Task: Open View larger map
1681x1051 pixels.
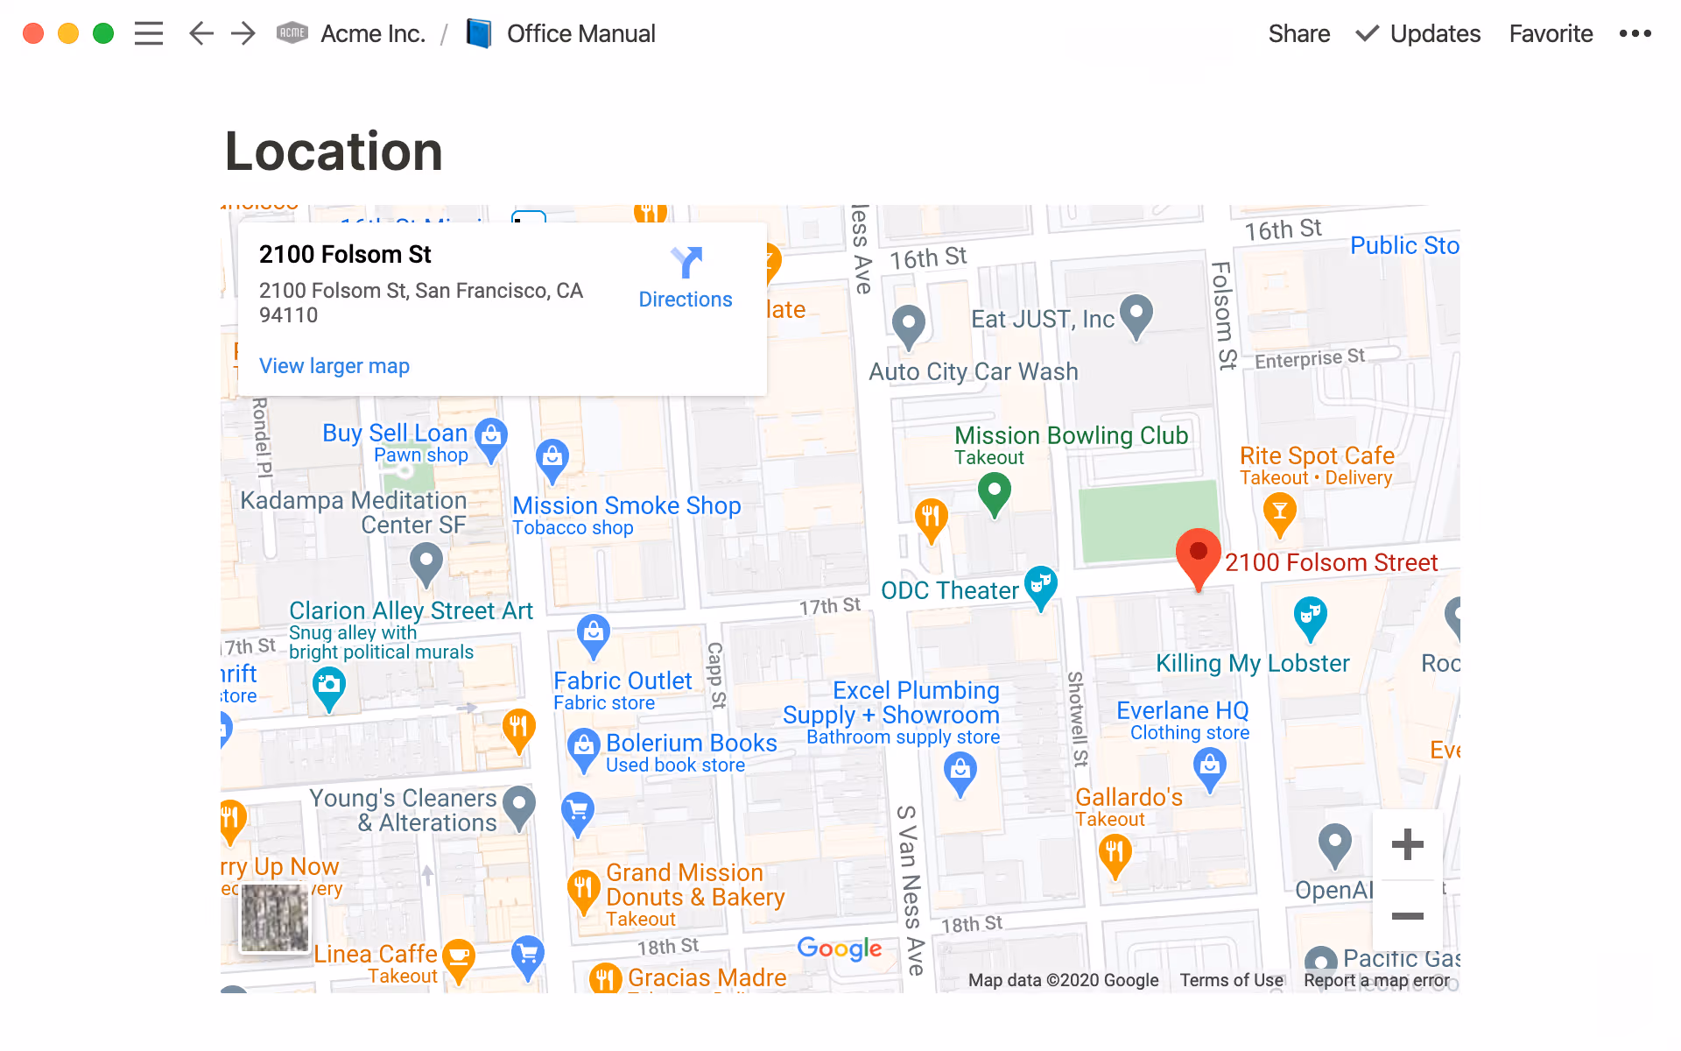Action: pos(334,365)
